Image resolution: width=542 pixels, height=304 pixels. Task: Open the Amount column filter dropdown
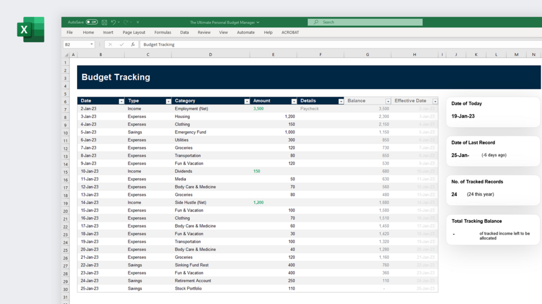(293, 101)
